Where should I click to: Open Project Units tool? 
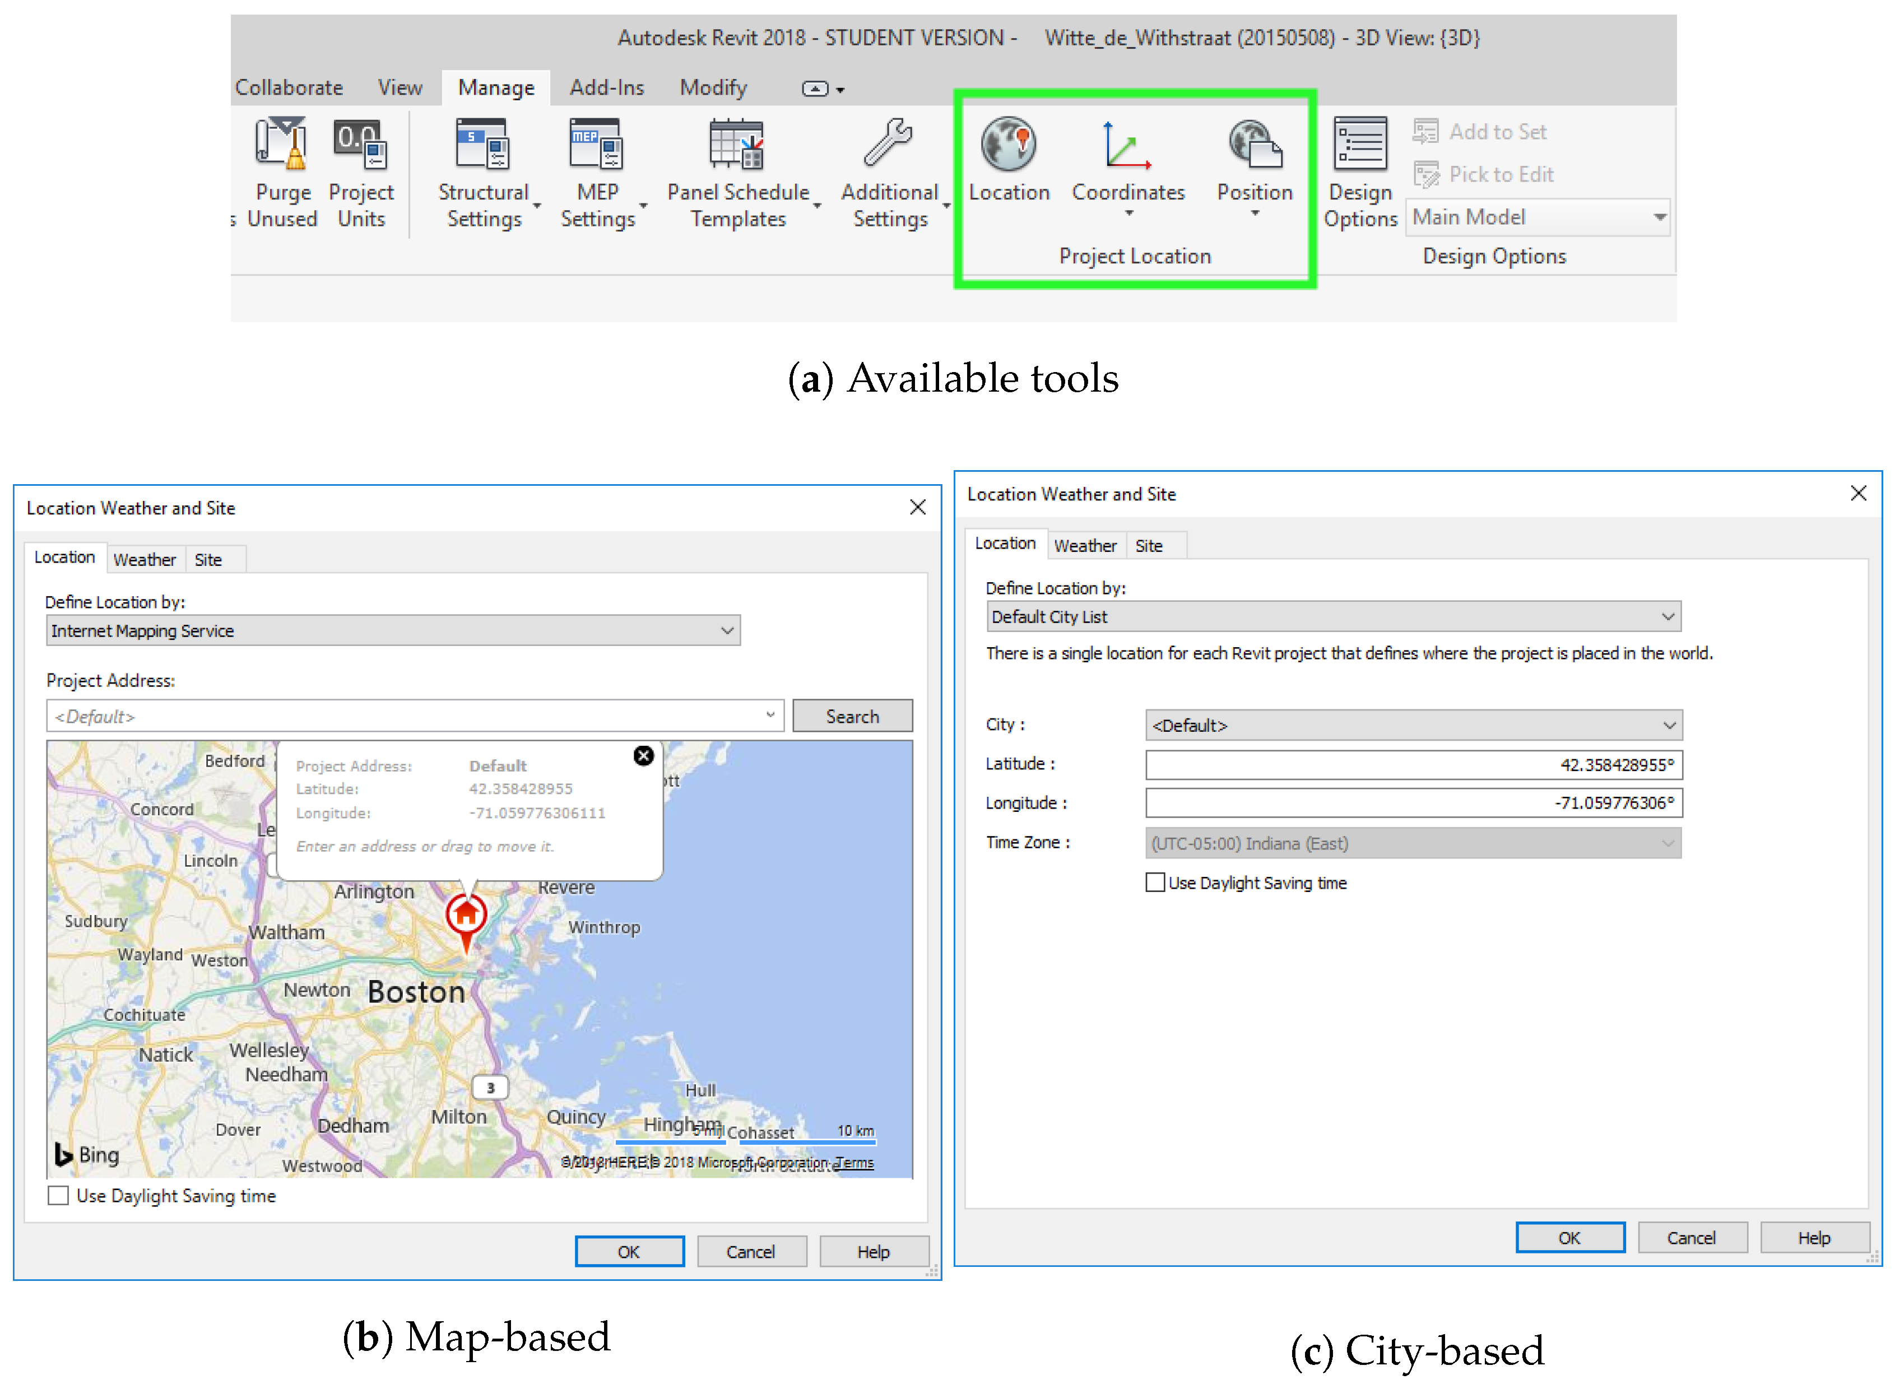(x=361, y=172)
